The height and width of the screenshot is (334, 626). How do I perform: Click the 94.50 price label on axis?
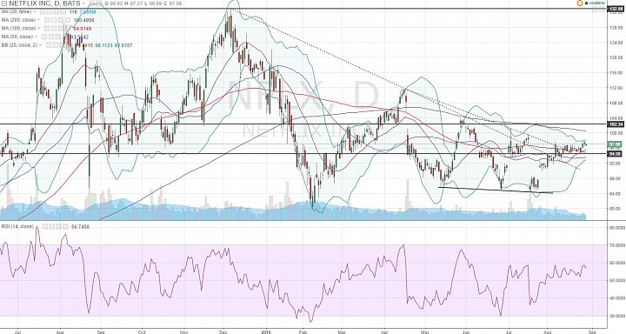(x=614, y=153)
